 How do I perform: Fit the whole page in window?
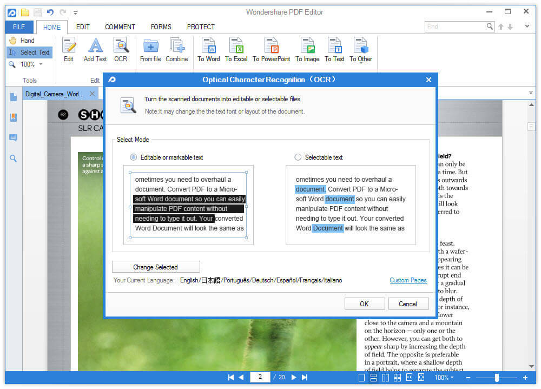click(421, 378)
